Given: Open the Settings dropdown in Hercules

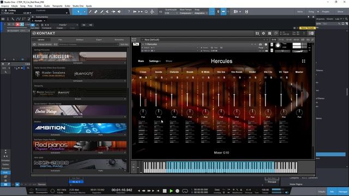Looking at the screenshot, I should 155,61.
